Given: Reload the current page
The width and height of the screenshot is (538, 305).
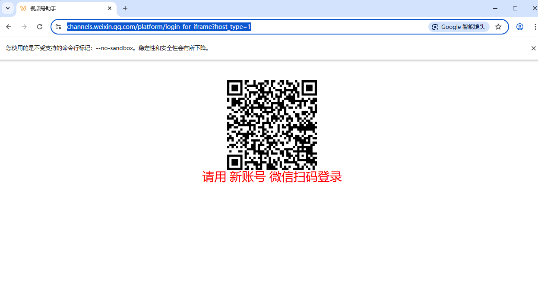Looking at the screenshot, I should pyautogui.click(x=40, y=27).
